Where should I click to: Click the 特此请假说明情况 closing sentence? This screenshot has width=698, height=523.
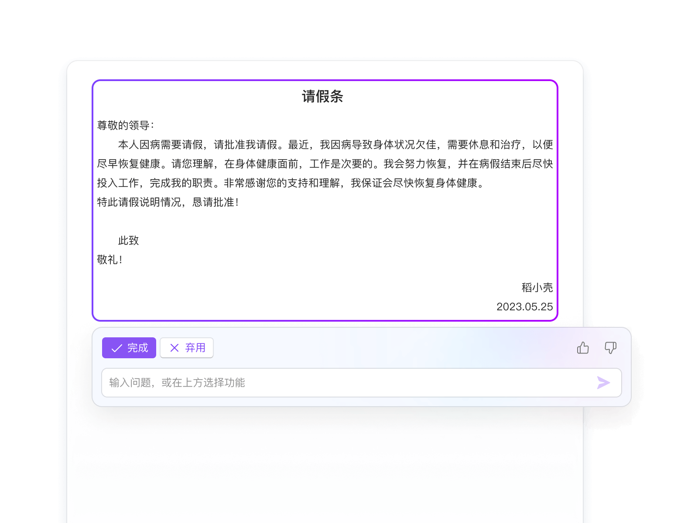click(168, 202)
